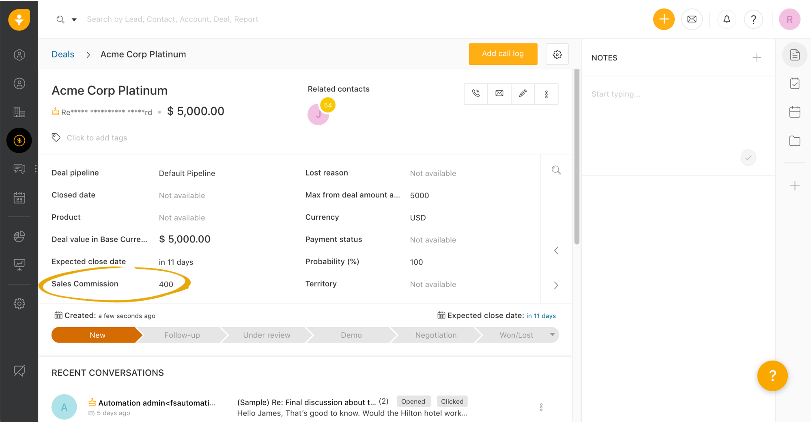Click the chat-off icon at sidebar bottom
Image resolution: width=811 pixels, height=422 pixels.
(x=19, y=371)
